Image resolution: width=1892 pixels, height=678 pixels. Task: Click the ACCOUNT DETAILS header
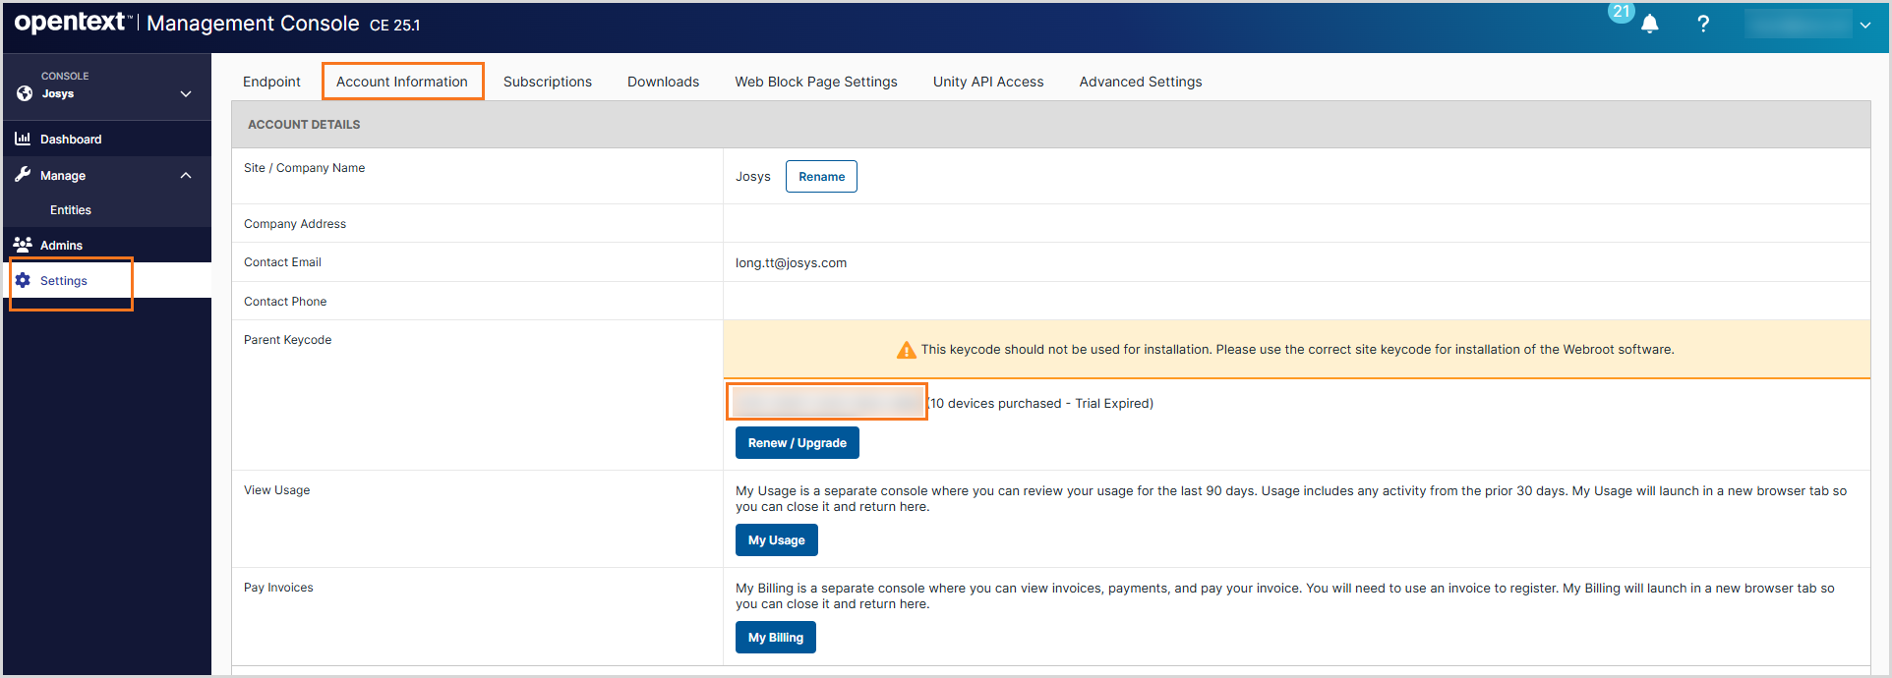click(304, 125)
